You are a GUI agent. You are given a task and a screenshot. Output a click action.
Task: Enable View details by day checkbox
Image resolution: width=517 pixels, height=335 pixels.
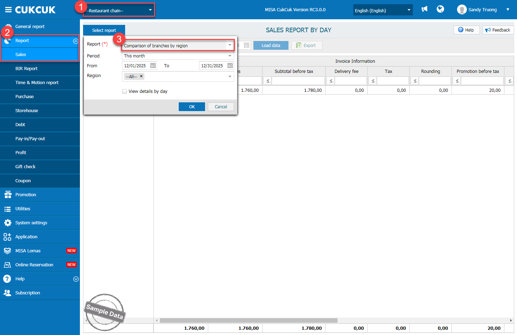click(x=124, y=91)
